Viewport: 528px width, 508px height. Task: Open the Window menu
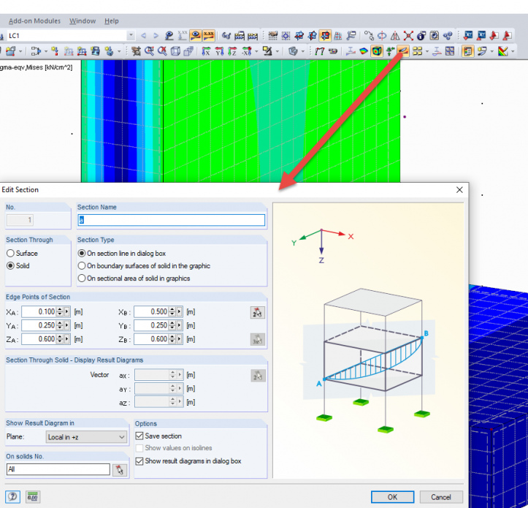pyautogui.click(x=83, y=21)
